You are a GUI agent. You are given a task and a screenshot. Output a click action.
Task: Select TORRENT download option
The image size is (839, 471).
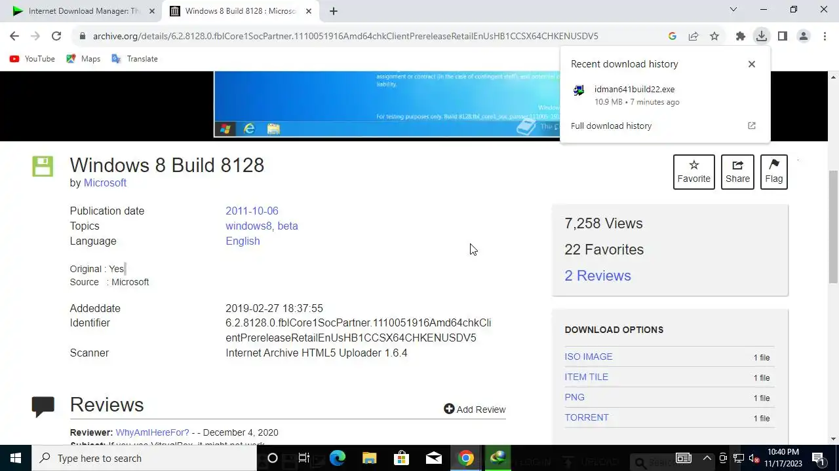(587, 417)
